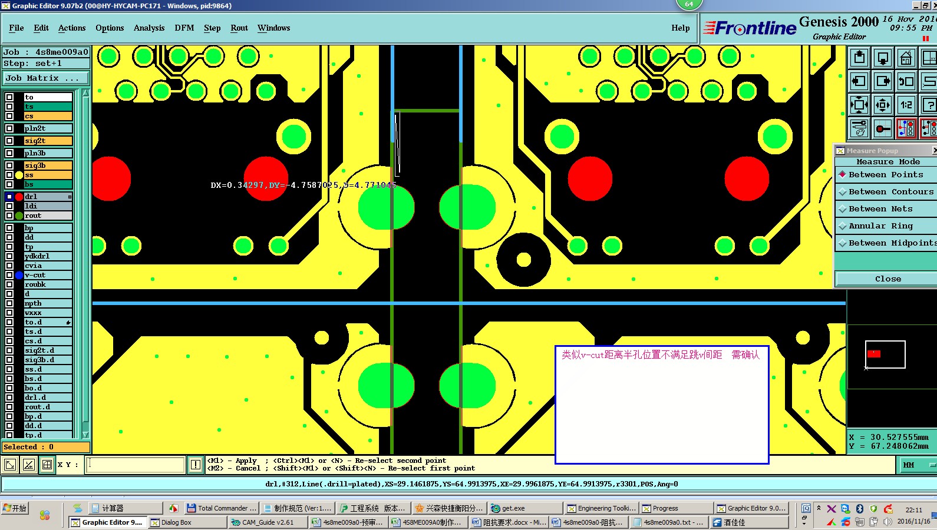Toggle the checkbox for layer mpth
The image size is (937, 530).
9,303
